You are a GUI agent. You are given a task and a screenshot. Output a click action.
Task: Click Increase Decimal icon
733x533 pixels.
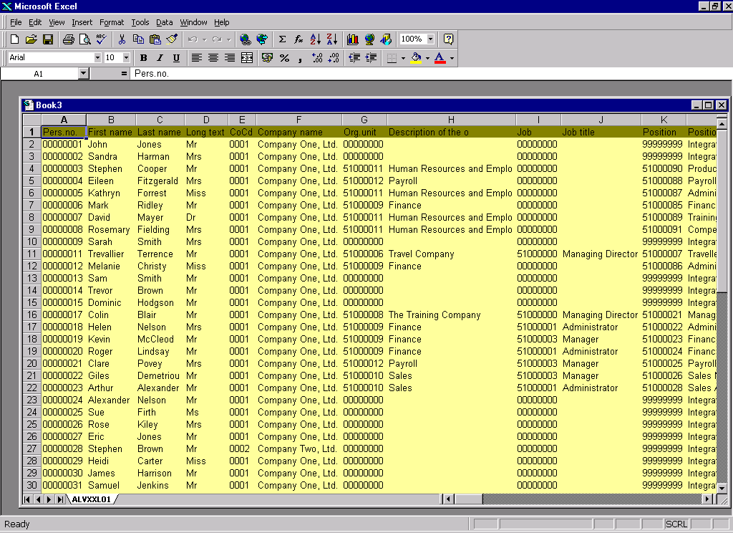(317, 58)
